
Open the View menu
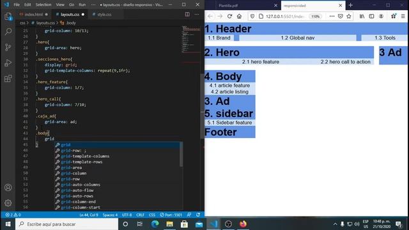(x=60, y=4)
